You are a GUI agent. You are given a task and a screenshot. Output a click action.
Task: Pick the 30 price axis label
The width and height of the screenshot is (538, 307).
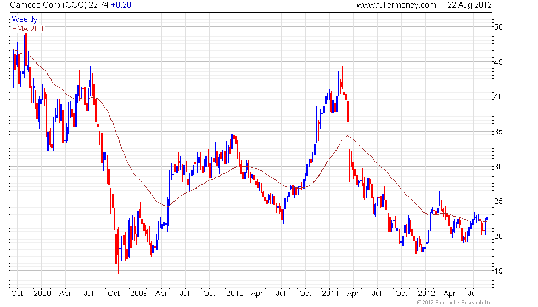point(498,167)
